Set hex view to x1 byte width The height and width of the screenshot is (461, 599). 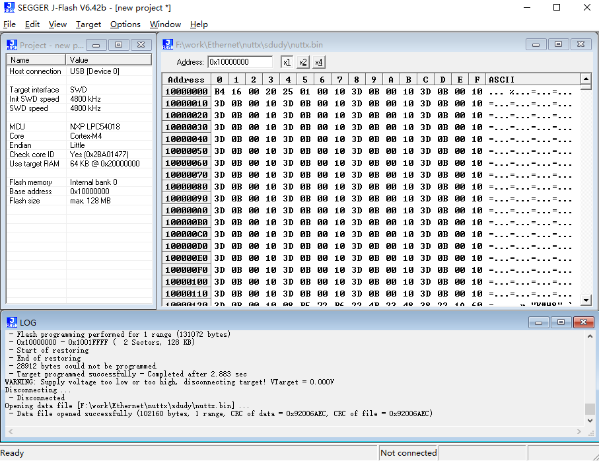tap(287, 62)
